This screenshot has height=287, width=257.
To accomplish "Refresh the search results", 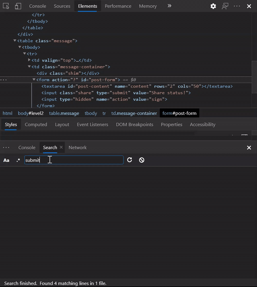I will pyautogui.click(x=130, y=160).
